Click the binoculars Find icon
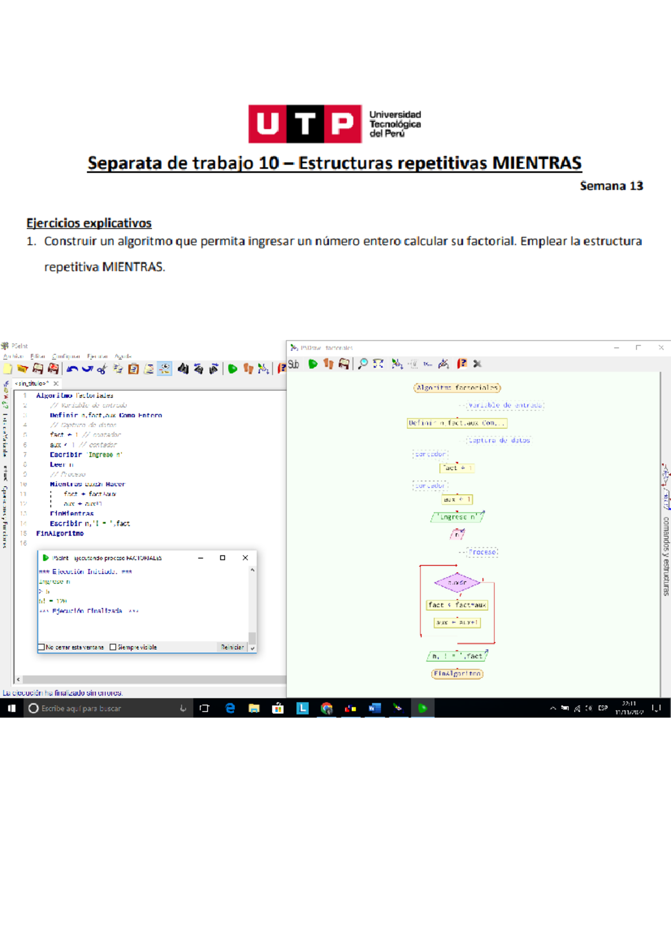This screenshot has height=949, width=671. [x=183, y=369]
